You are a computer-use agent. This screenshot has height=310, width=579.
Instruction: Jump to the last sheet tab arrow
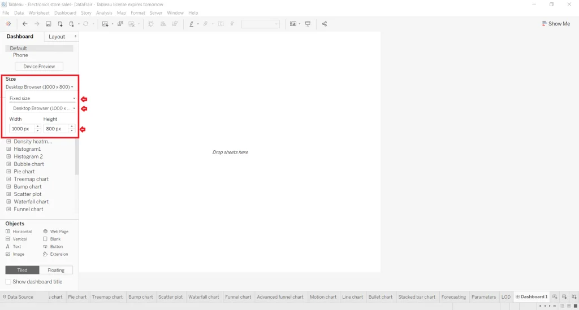point(554,306)
